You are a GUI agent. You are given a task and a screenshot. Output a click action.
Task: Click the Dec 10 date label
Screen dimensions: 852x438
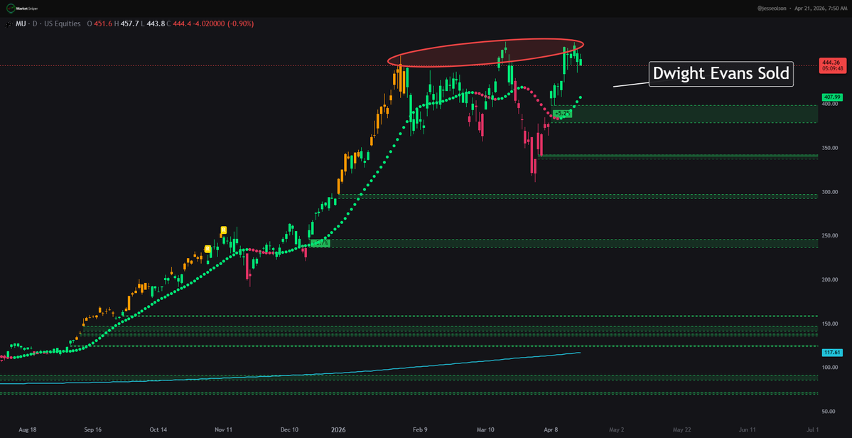pyautogui.click(x=289, y=429)
